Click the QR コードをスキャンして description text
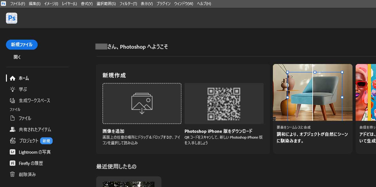376x187 pixels. click(224, 140)
